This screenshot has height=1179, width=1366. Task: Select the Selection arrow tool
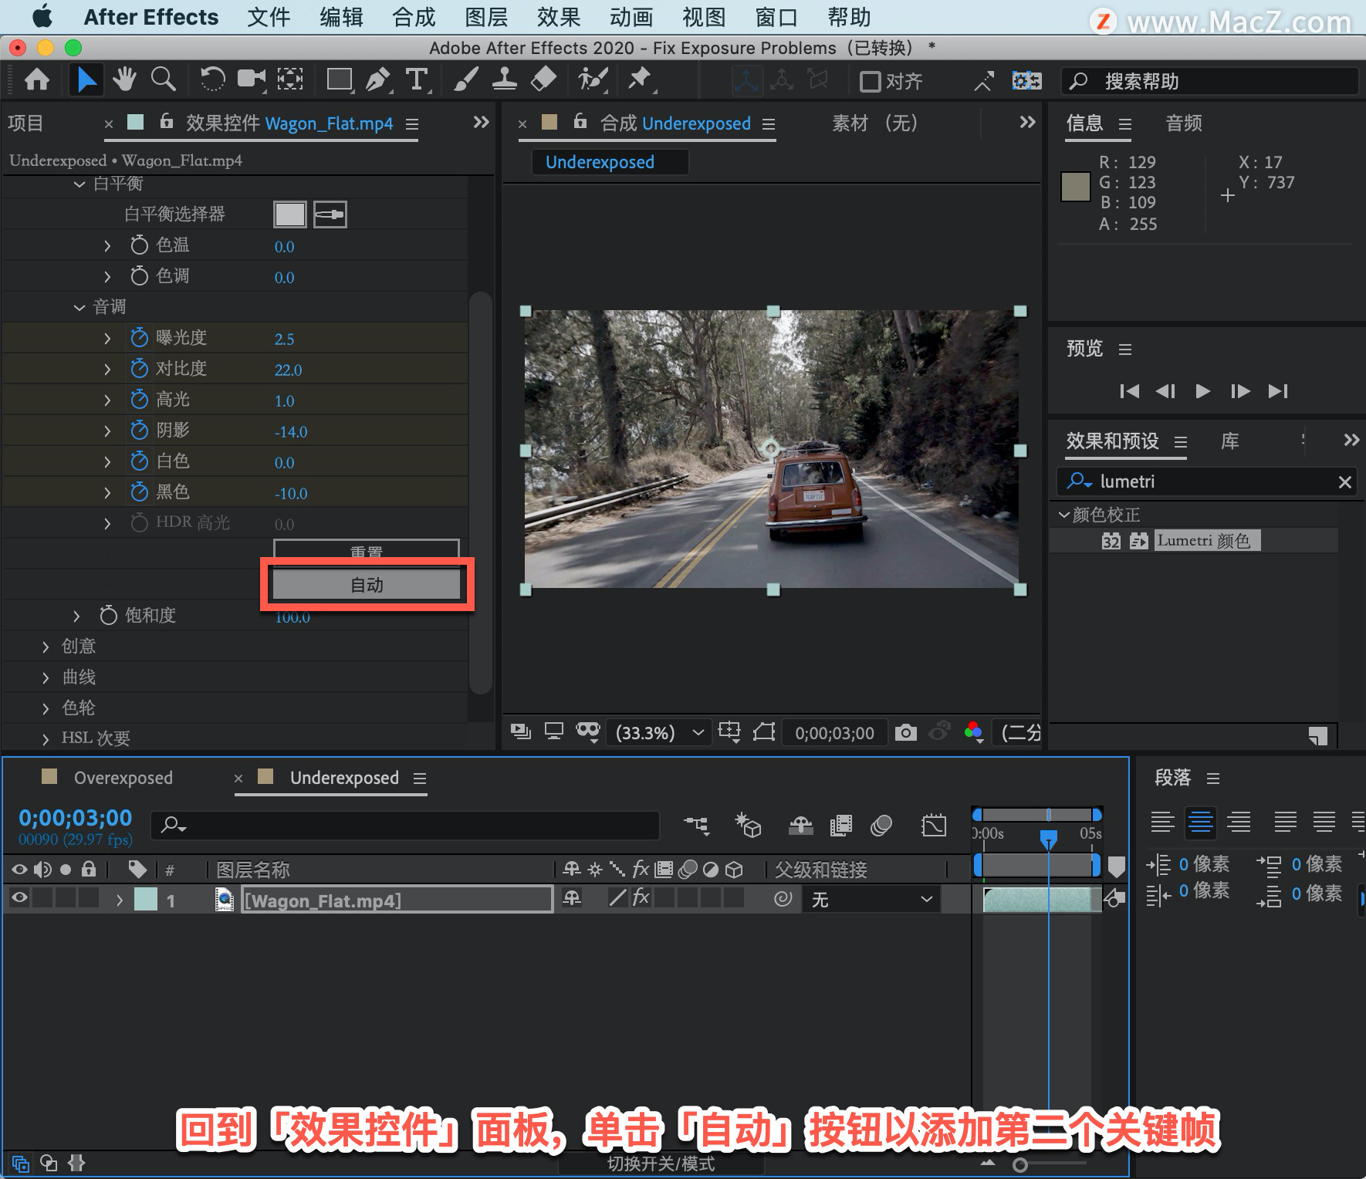click(x=86, y=79)
